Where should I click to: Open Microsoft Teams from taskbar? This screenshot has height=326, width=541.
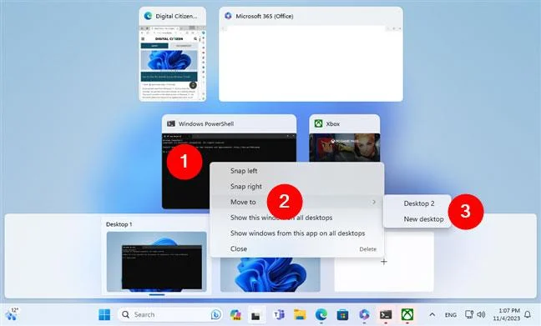[279, 314]
